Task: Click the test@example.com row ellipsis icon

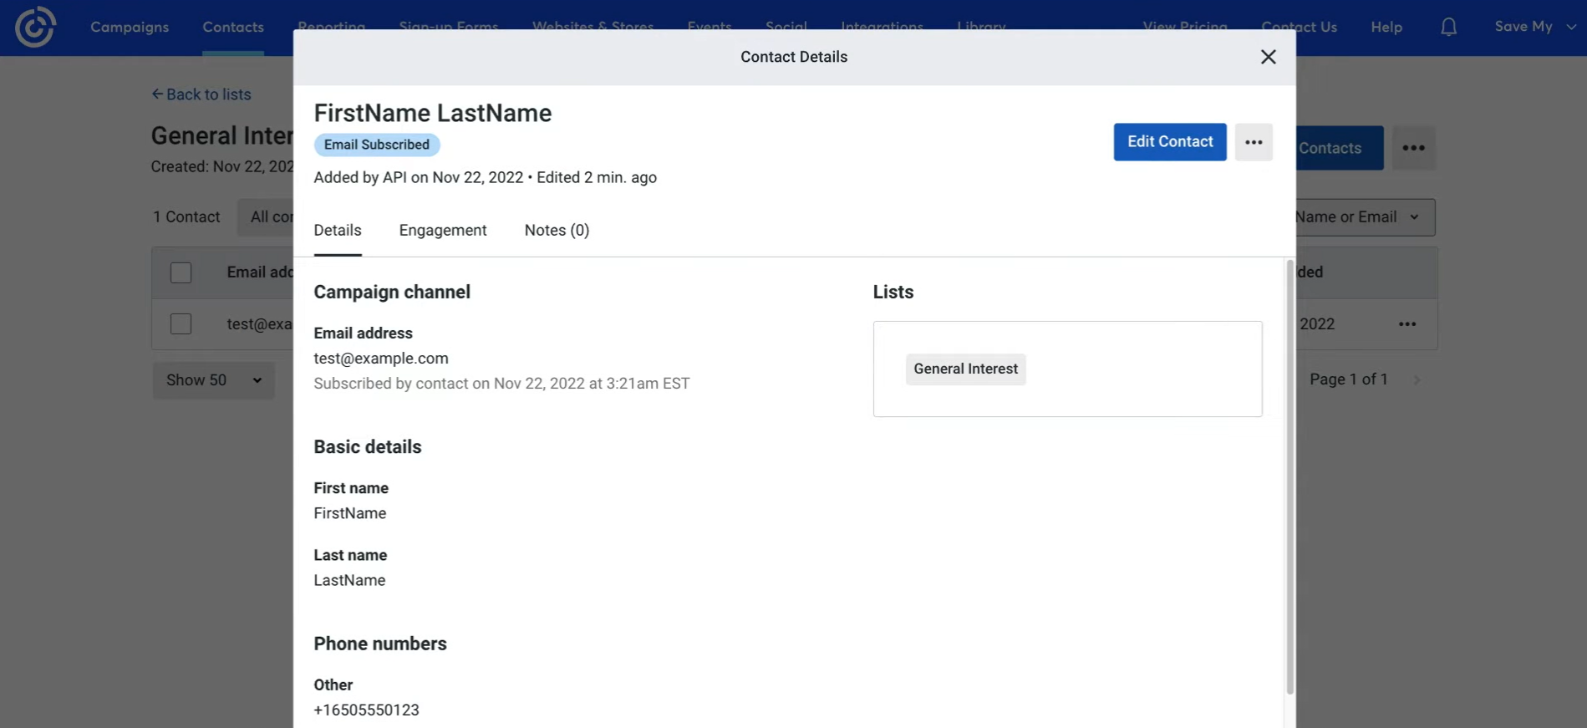Action: [x=1407, y=324]
